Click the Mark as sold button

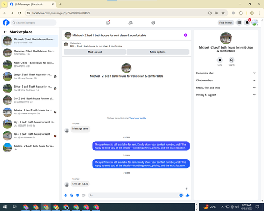coord(95,52)
